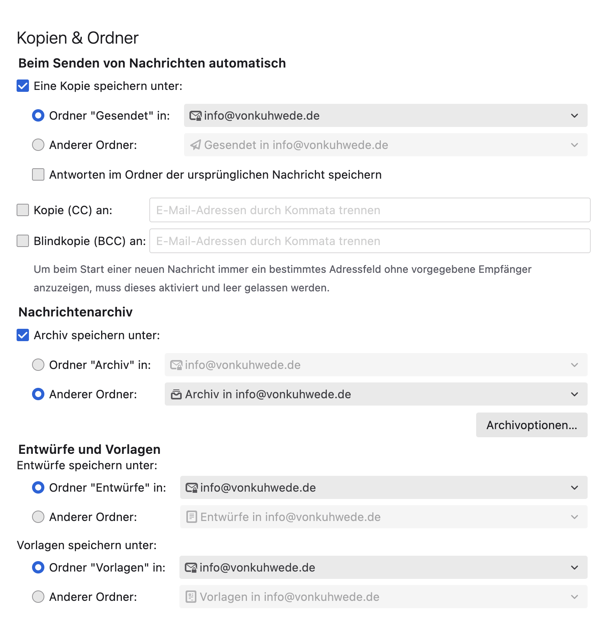Viewport: 605px width, 619px height.
Task: Toggle the Archiv speichern unter checkbox
Action: point(23,335)
